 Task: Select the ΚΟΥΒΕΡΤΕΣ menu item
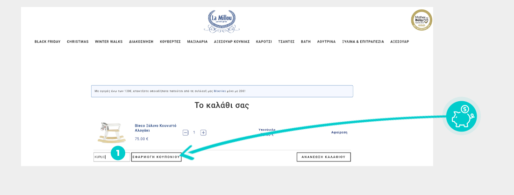[170, 42]
